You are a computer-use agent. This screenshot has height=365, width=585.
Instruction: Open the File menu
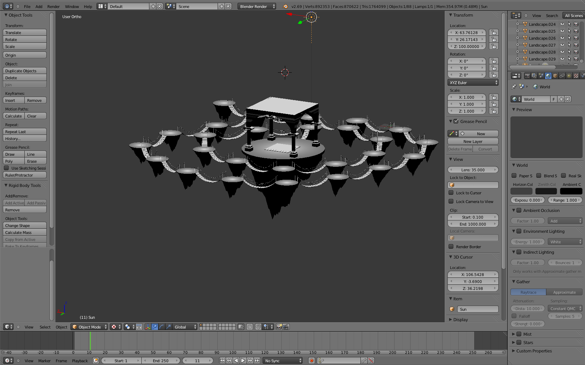click(27, 7)
